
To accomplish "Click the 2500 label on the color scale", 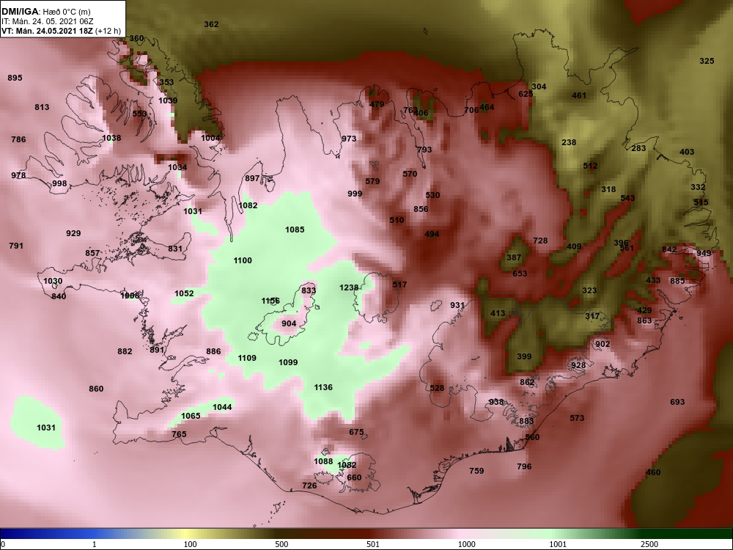I will 649,544.
